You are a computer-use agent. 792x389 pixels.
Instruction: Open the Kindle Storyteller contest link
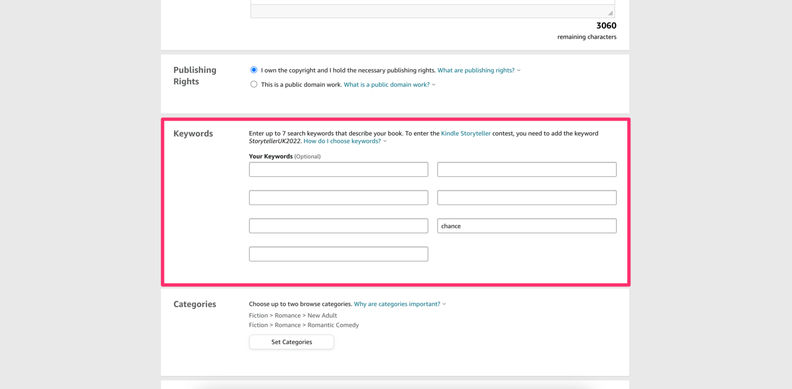tap(465, 133)
